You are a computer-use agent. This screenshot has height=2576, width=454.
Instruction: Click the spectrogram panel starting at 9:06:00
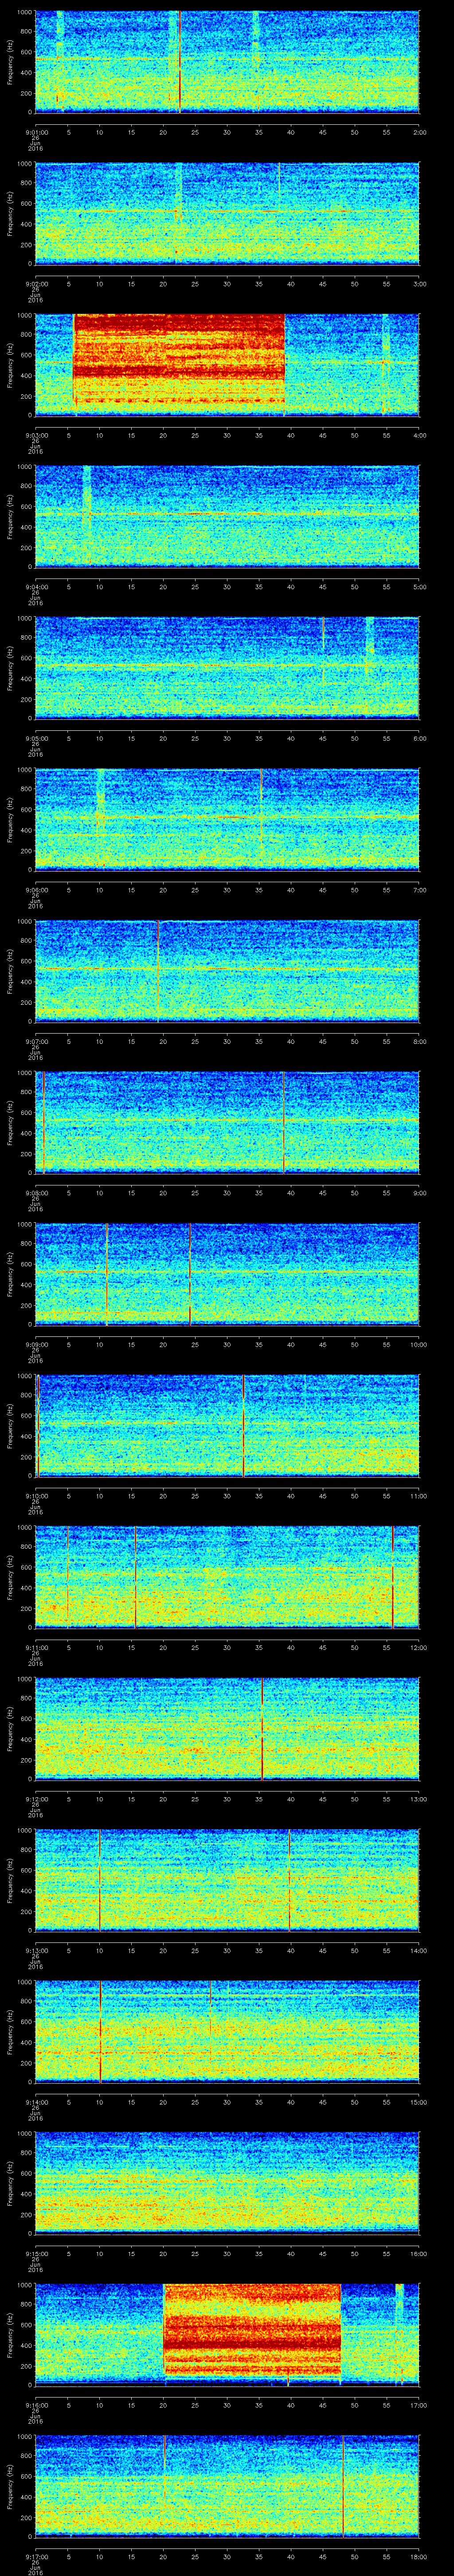tap(227, 820)
